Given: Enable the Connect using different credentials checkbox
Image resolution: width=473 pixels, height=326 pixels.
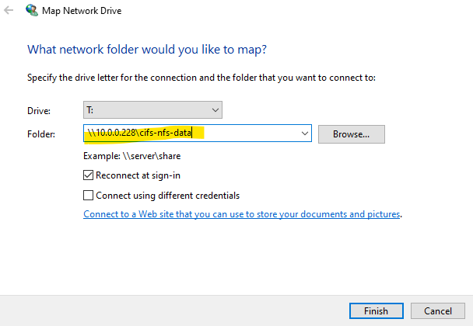Looking at the screenshot, I should (88, 196).
